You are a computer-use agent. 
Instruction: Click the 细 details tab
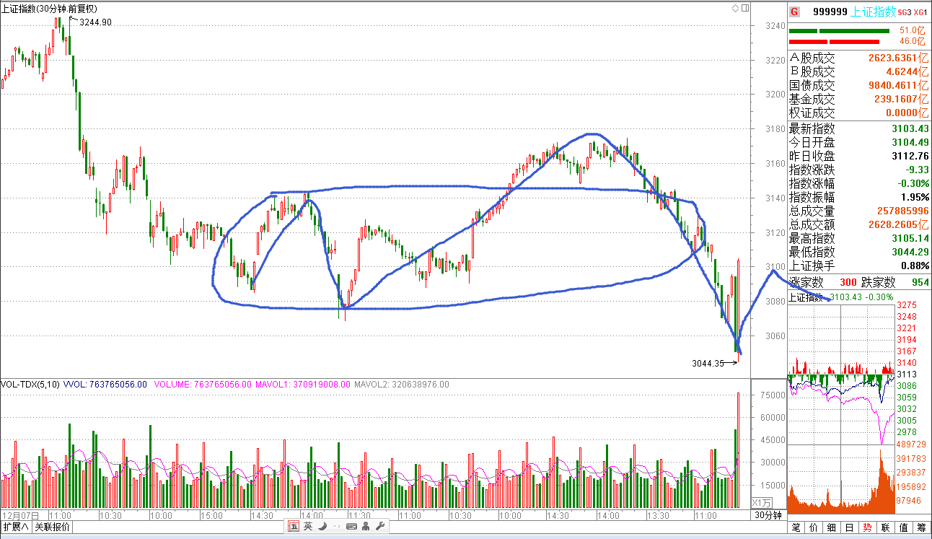pos(832,527)
